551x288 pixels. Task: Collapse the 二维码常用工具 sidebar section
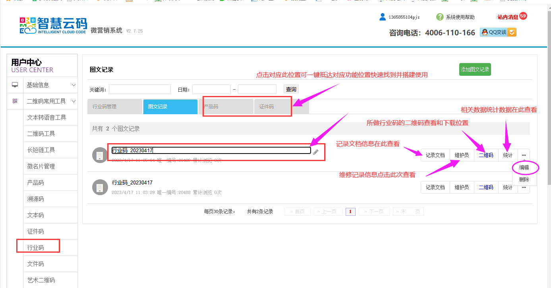[x=73, y=101]
